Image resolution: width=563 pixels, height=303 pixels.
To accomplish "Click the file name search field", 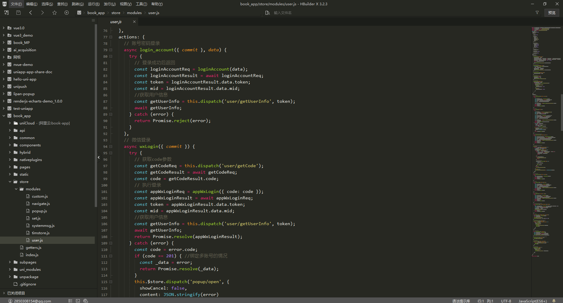I will pos(402,13).
